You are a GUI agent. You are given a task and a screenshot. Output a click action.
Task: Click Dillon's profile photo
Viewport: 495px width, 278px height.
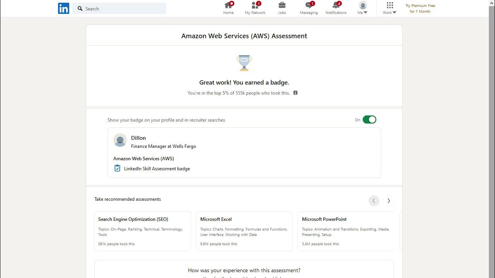[120, 140]
